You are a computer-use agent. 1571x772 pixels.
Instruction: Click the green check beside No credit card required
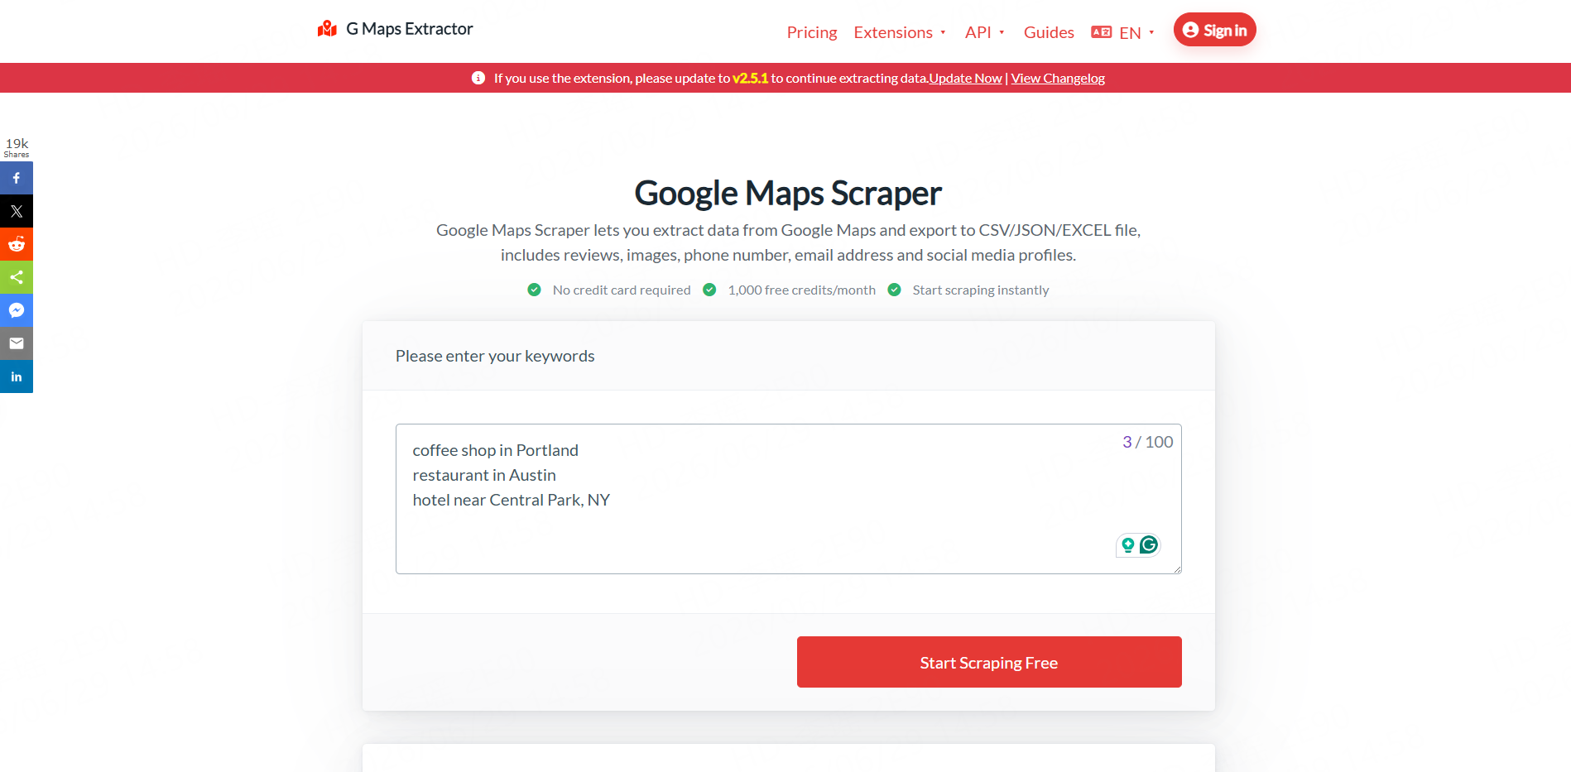535,290
